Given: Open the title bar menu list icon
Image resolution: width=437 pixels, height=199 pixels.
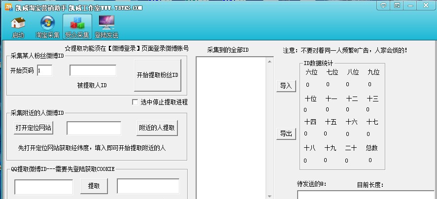Looking at the screenshot, I should pyautogui.click(x=398, y=5).
